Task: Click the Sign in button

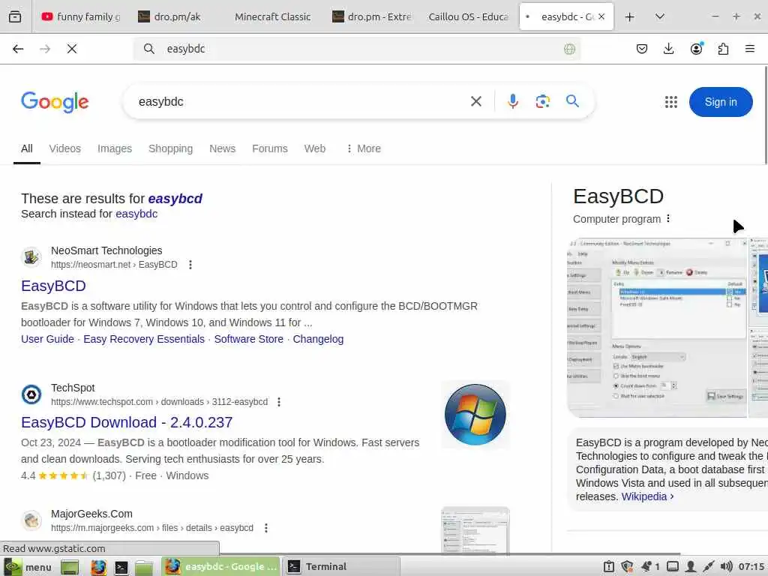Action: pos(721,102)
